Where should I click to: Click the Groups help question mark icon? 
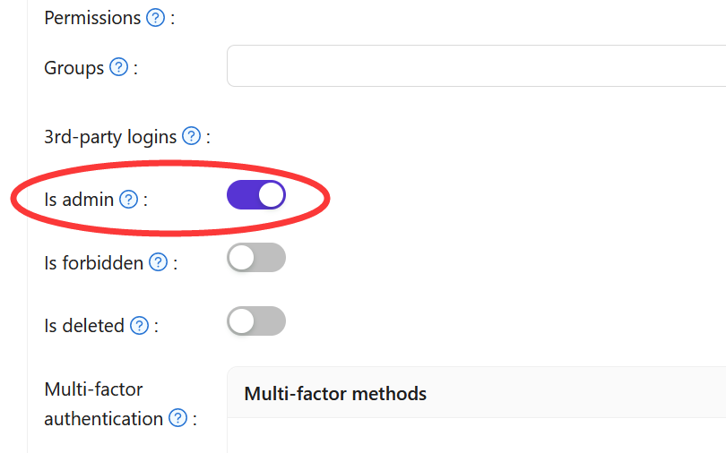click(x=119, y=67)
